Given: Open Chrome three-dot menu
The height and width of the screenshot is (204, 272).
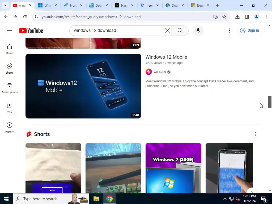Looking at the screenshot, I should [266, 17].
